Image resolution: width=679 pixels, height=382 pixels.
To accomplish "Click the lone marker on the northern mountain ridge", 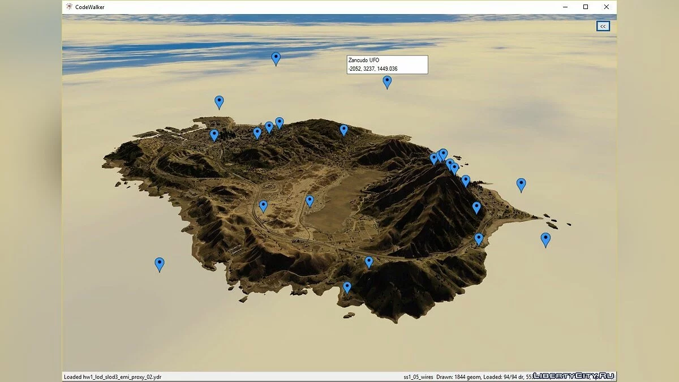I will 343,130.
